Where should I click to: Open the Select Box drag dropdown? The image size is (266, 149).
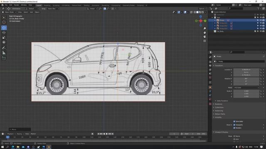point(53,9)
